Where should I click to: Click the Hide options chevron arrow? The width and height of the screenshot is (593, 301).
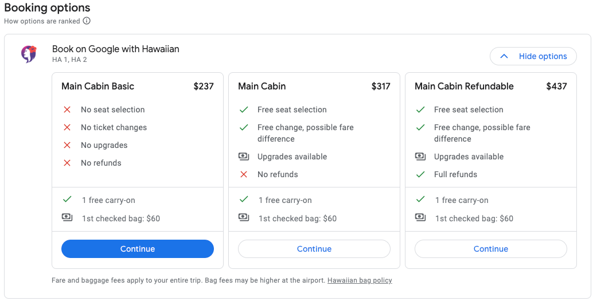coord(504,56)
